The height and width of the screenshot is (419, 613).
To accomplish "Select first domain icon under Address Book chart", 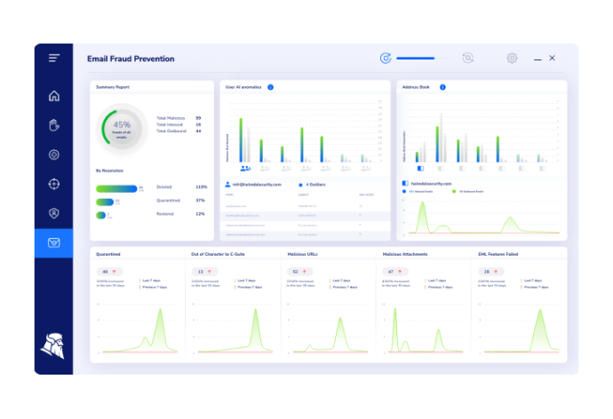I will click(420, 169).
